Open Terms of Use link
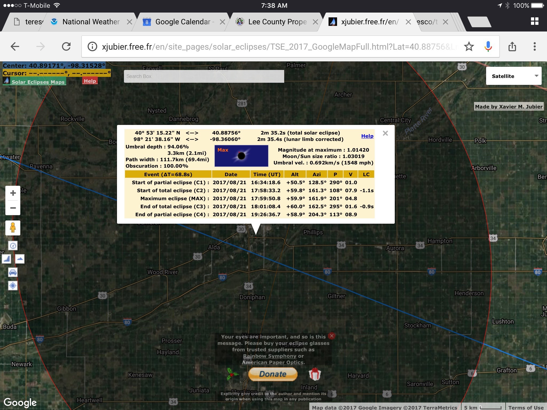 point(526,407)
